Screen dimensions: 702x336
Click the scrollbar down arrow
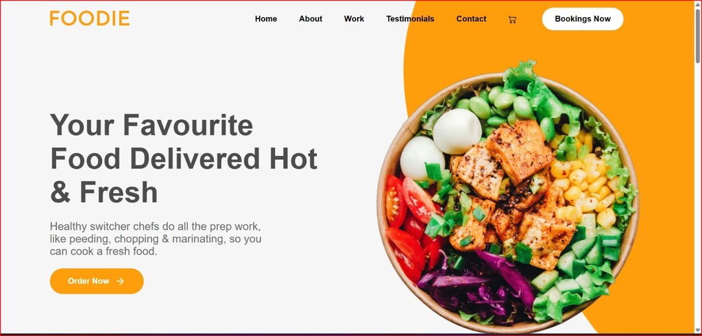pyautogui.click(x=697, y=331)
